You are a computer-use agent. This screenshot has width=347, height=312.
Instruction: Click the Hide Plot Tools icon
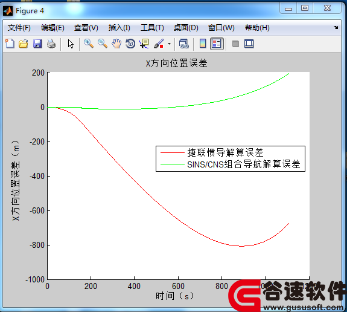(235, 44)
